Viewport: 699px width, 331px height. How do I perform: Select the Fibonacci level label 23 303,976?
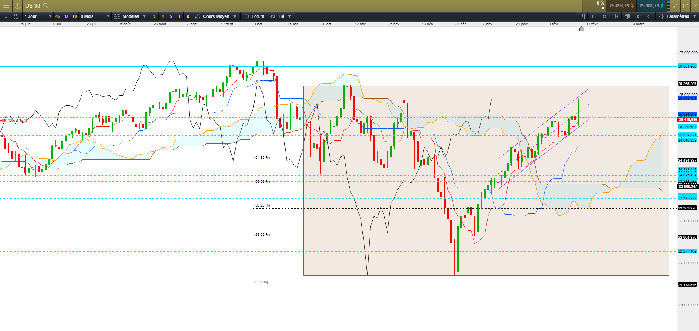click(x=687, y=208)
